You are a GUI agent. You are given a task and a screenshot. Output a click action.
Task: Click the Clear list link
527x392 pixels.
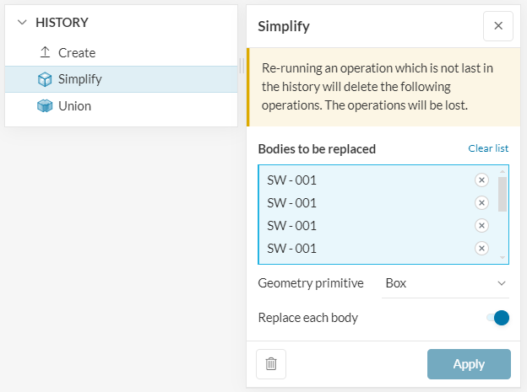click(488, 148)
